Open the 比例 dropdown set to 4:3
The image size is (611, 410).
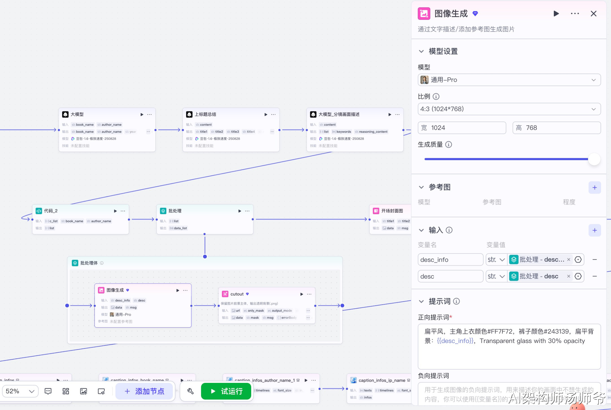tap(509, 109)
